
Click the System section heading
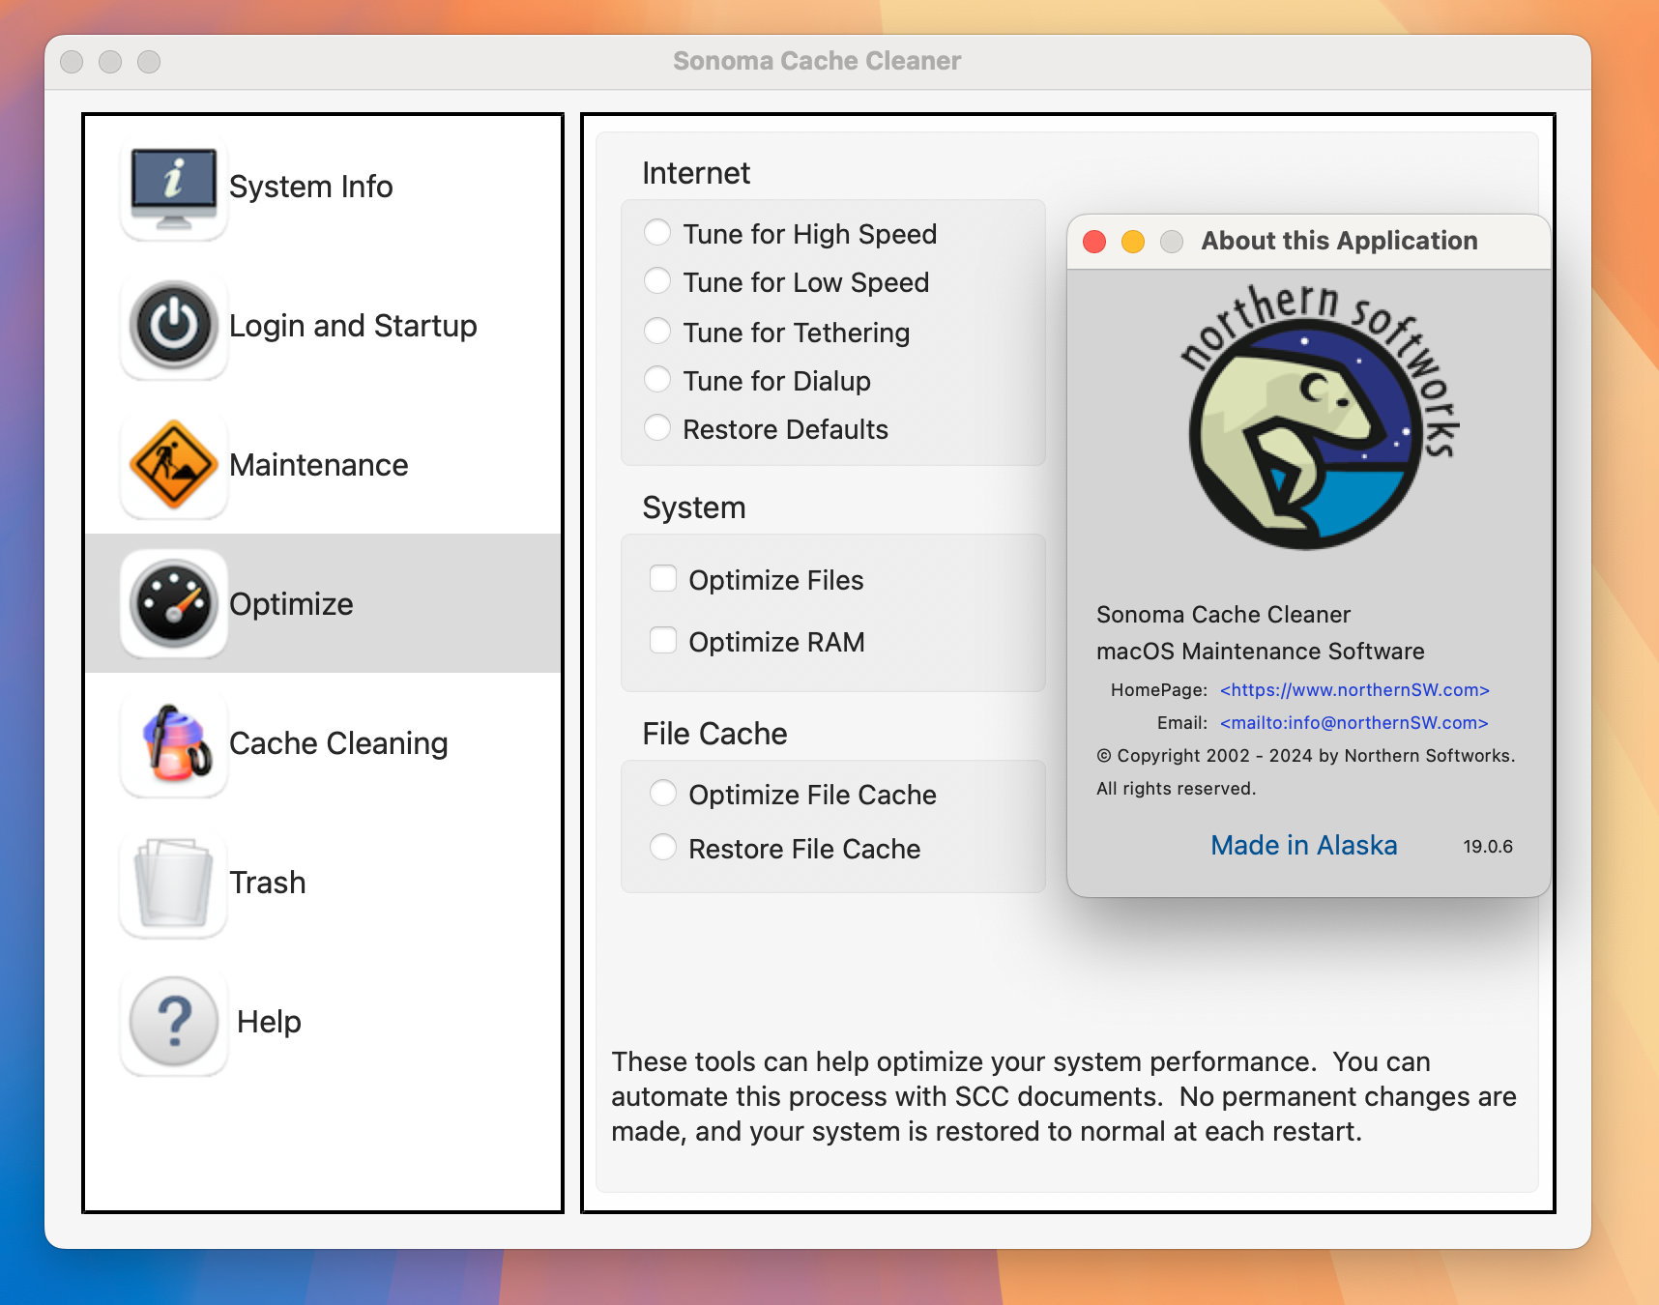694,507
